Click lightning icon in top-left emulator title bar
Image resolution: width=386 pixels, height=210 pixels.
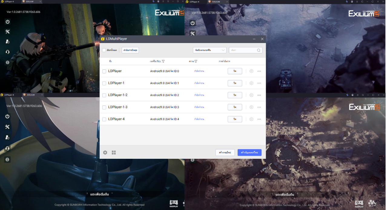[153, 2]
